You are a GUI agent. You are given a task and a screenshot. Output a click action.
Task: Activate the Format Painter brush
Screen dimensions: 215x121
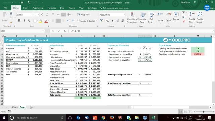tap(11, 22)
